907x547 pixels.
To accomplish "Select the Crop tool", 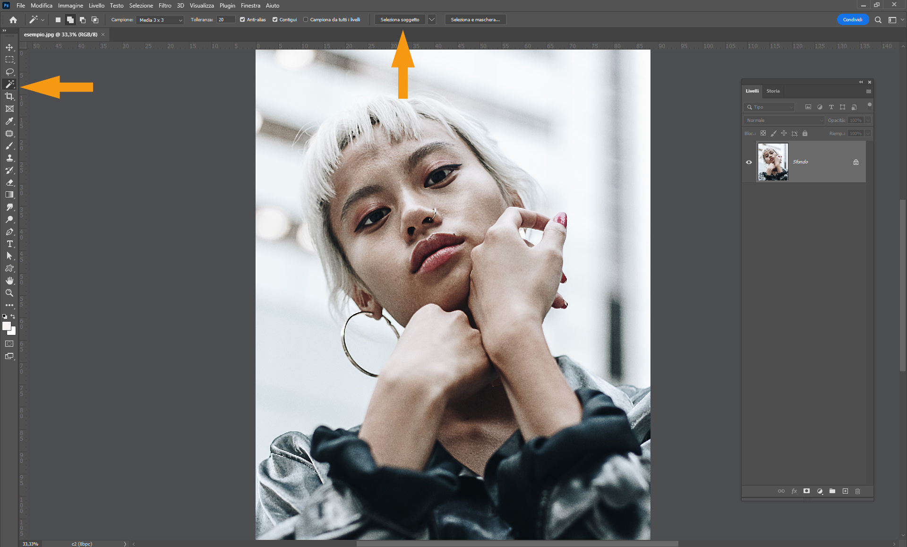I will pos(9,96).
